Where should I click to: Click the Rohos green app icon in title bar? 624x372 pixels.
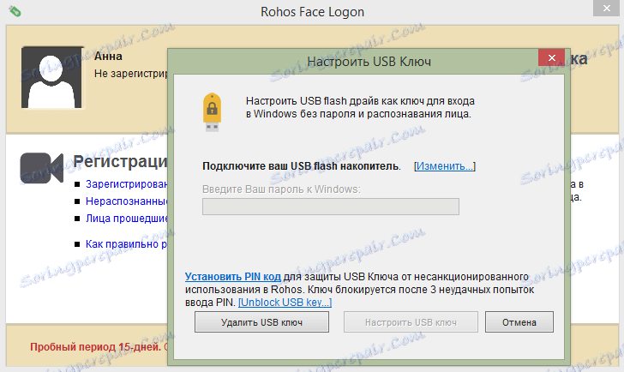click(x=15, y=11)
